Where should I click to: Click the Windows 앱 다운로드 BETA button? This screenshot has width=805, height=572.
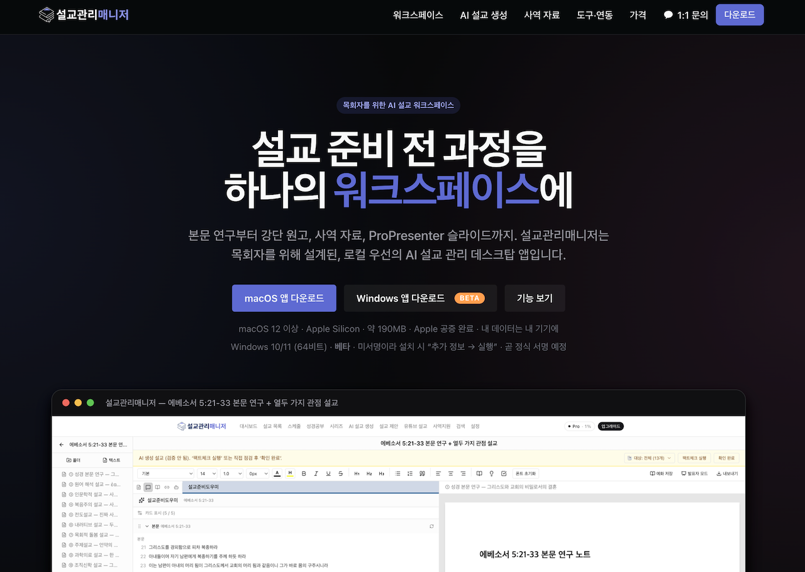pyautogui.click(x=420, y=298)
